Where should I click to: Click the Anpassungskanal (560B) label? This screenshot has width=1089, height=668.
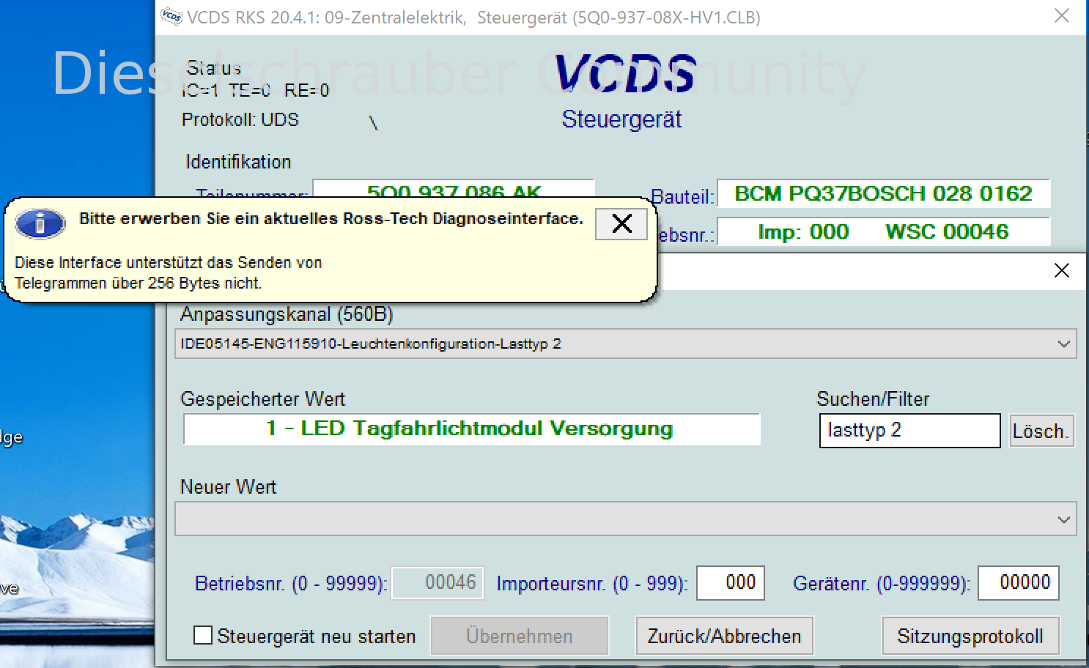[287, 314]
